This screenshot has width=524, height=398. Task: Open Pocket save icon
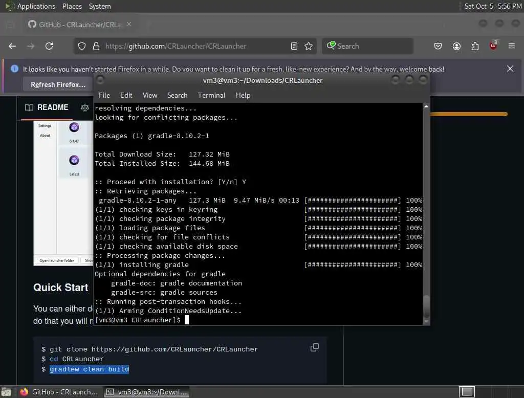[438, 46]
